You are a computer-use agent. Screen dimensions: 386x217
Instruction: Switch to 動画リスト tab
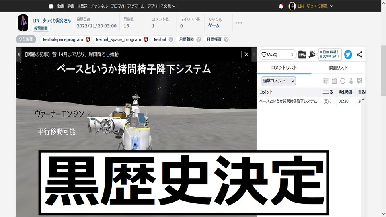coord(338,68)
